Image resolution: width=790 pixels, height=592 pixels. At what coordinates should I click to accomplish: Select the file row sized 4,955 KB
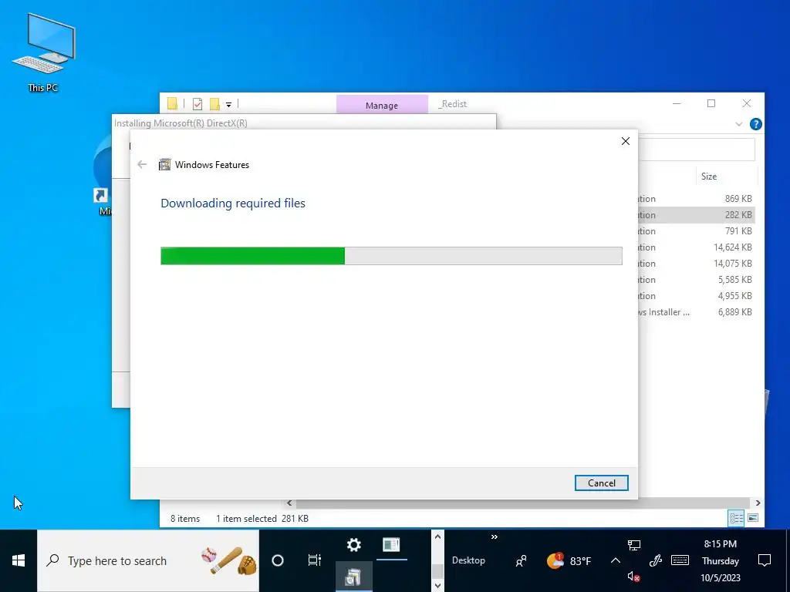pyautogui.click(x=697, y=295)
